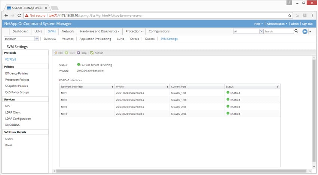Viewport: 318px width, 175px height.
Task: Open the Chrome user profile icon
Action: 289,3
